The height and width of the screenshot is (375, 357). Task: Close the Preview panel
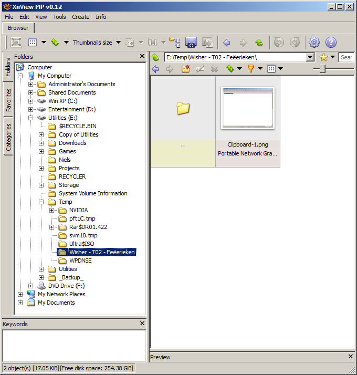coord(351,356)
